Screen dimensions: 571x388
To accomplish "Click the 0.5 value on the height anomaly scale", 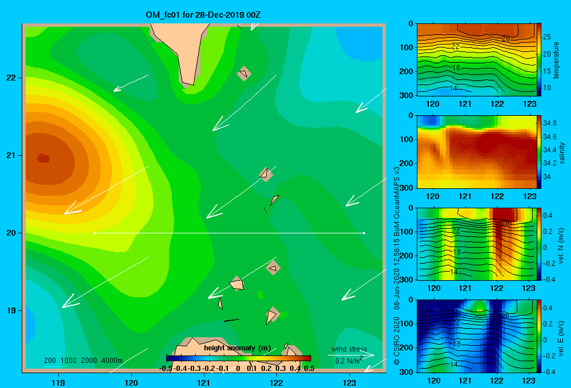I will (309, 369).
